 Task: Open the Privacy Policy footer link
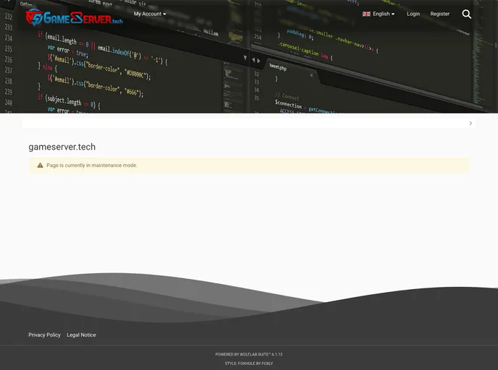click(x=44, y=335)
